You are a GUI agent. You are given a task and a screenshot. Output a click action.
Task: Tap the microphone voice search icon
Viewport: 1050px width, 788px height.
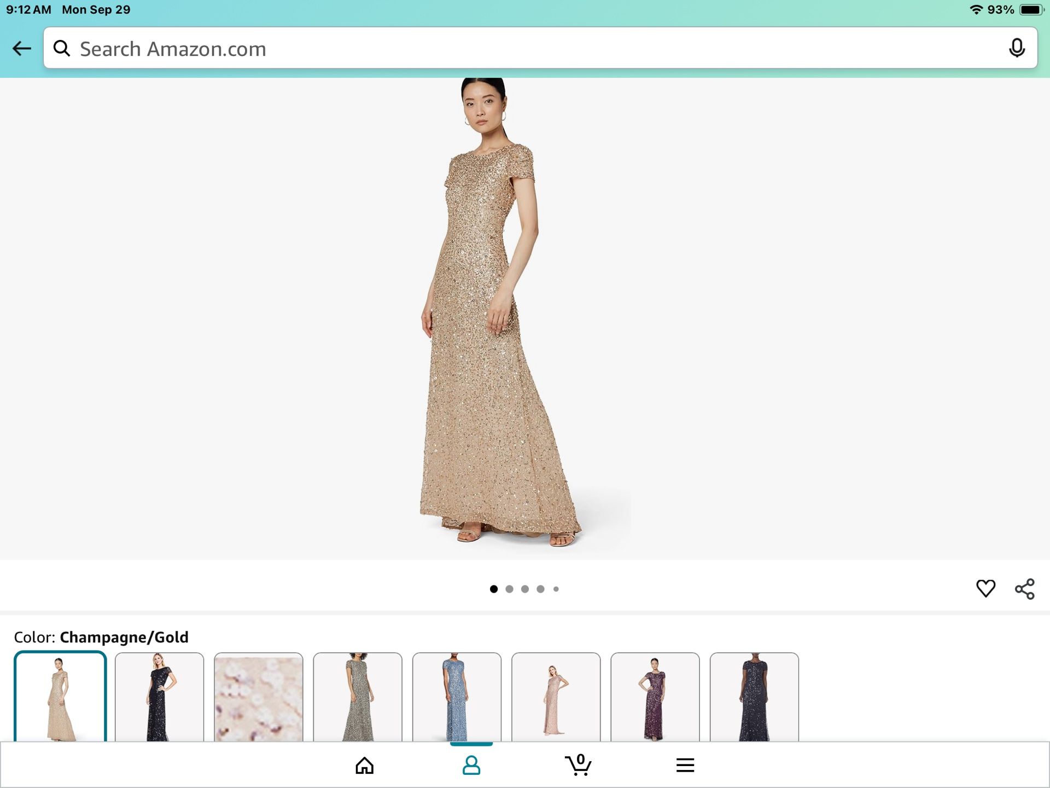[1016, 49]
